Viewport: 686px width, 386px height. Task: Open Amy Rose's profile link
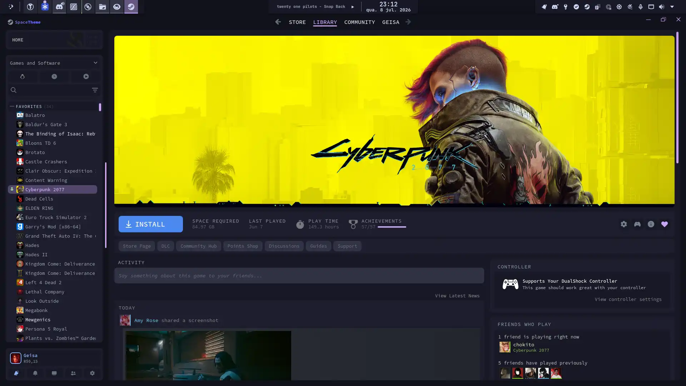coord(146,320)
